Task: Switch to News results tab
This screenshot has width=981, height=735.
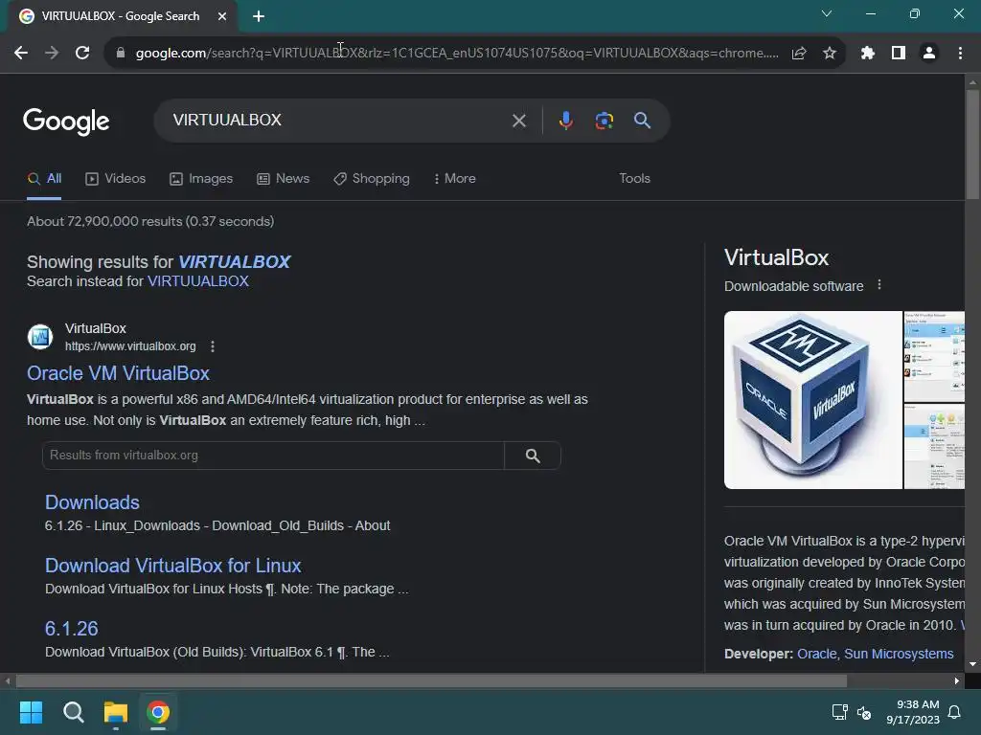Action: [x=283, y=179]
